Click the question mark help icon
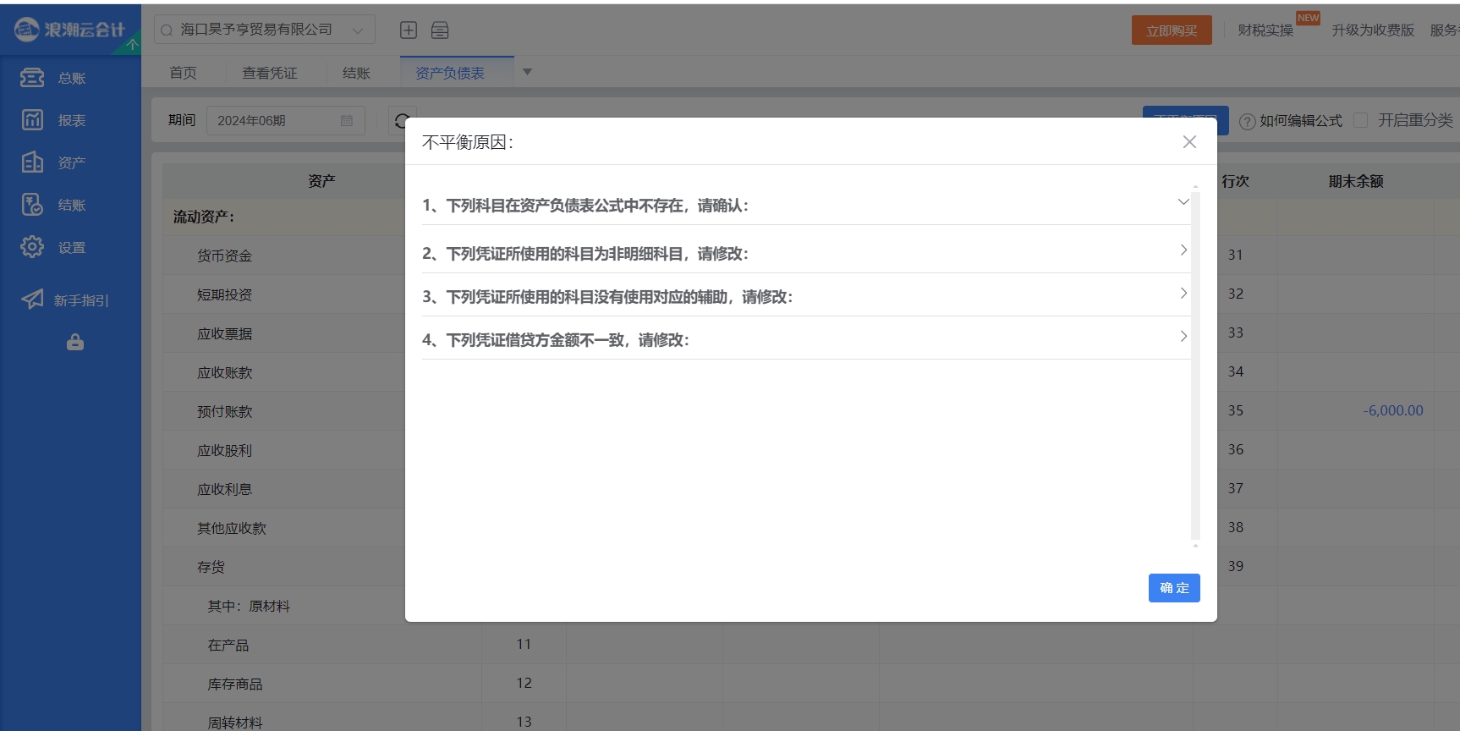 [x=1247, y=122]
